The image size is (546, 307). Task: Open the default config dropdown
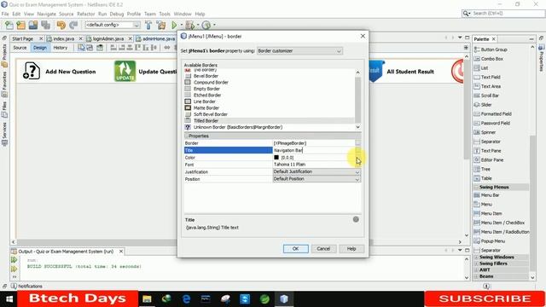(x=113, y=25)
